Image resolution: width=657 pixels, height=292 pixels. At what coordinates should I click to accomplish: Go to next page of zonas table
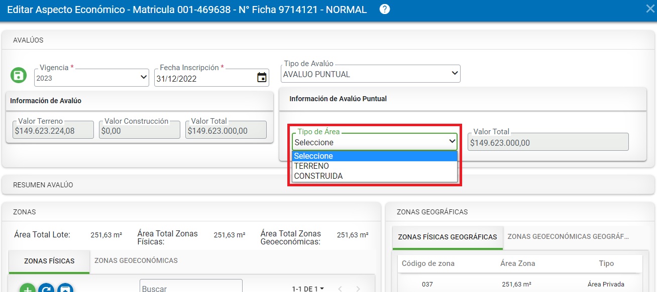click(x=358, y=288)
